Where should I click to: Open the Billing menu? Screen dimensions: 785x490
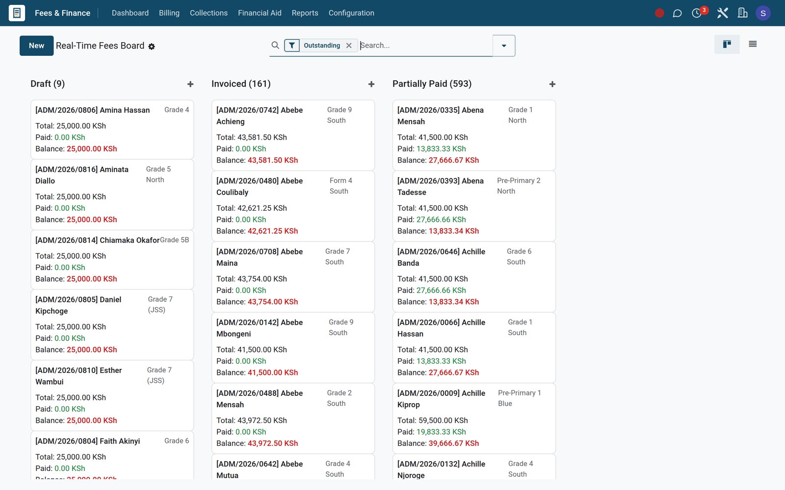[169, 13]
